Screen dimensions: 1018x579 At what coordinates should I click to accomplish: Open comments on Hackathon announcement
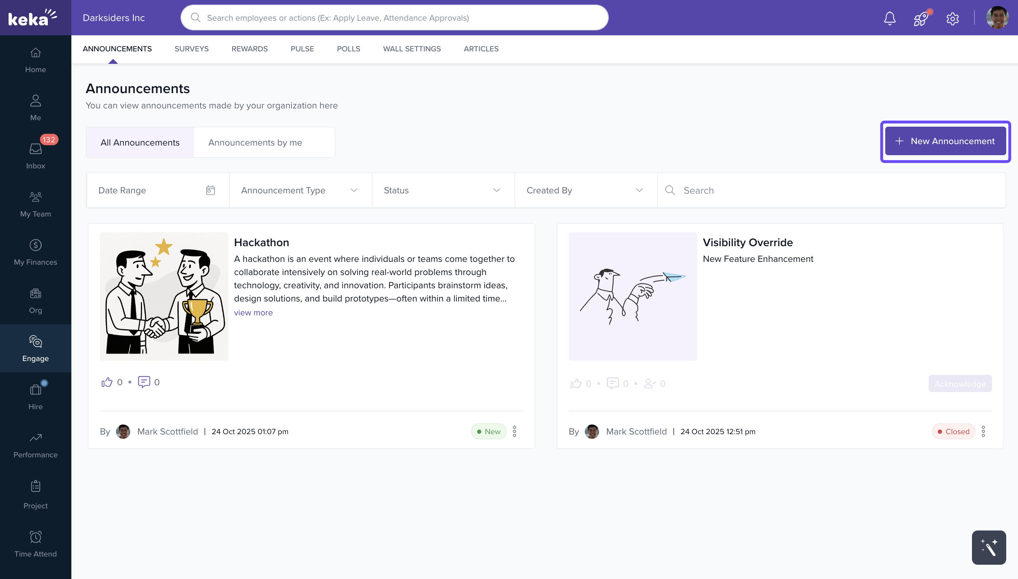143,382
